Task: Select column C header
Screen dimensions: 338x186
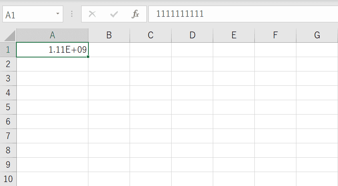Action: (x=151, y=35)
